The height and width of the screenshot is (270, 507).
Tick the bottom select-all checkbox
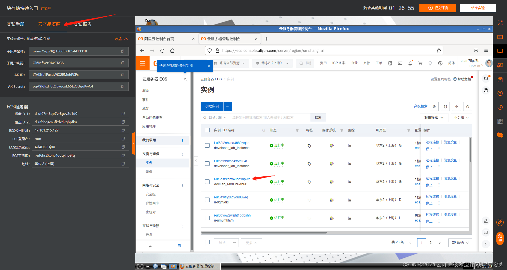[207, 242]
